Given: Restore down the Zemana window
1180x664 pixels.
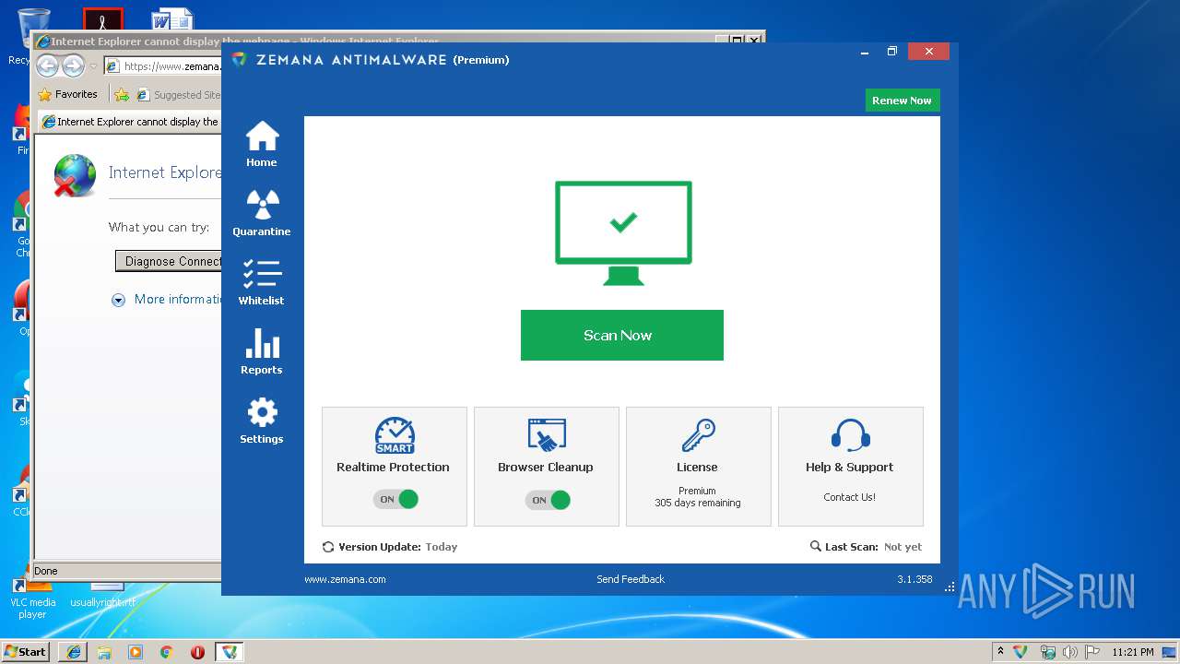Looking at the screenshot, I should click(892, 52).
